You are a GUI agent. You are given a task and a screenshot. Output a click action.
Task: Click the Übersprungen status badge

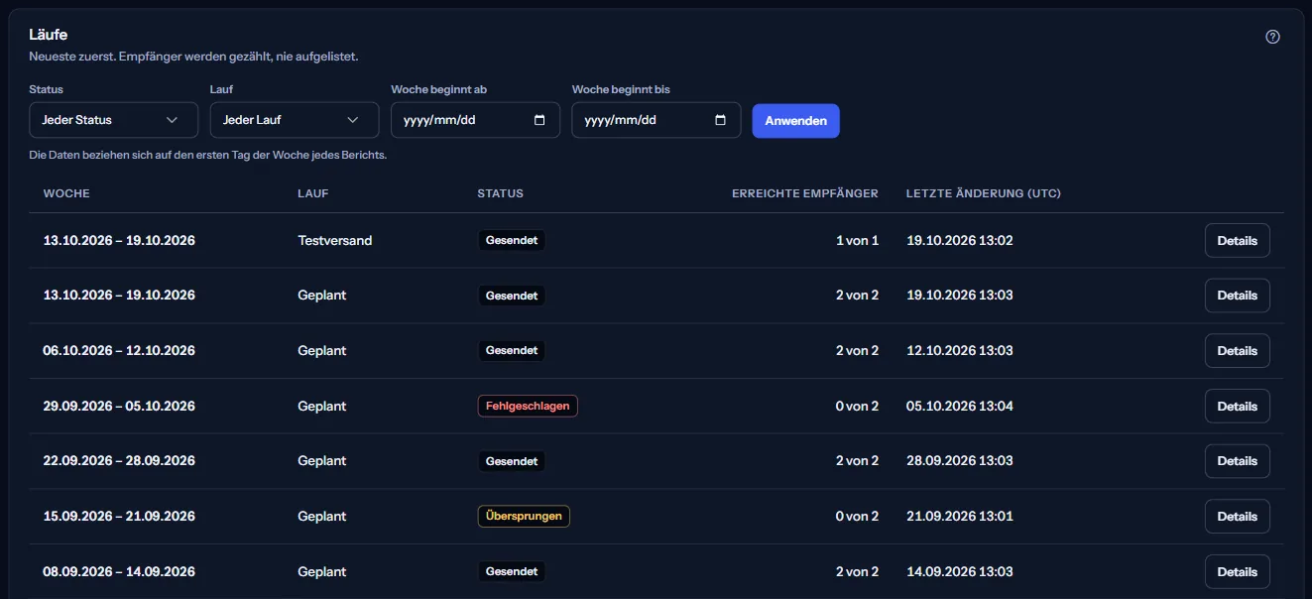(x=524, y=516)
